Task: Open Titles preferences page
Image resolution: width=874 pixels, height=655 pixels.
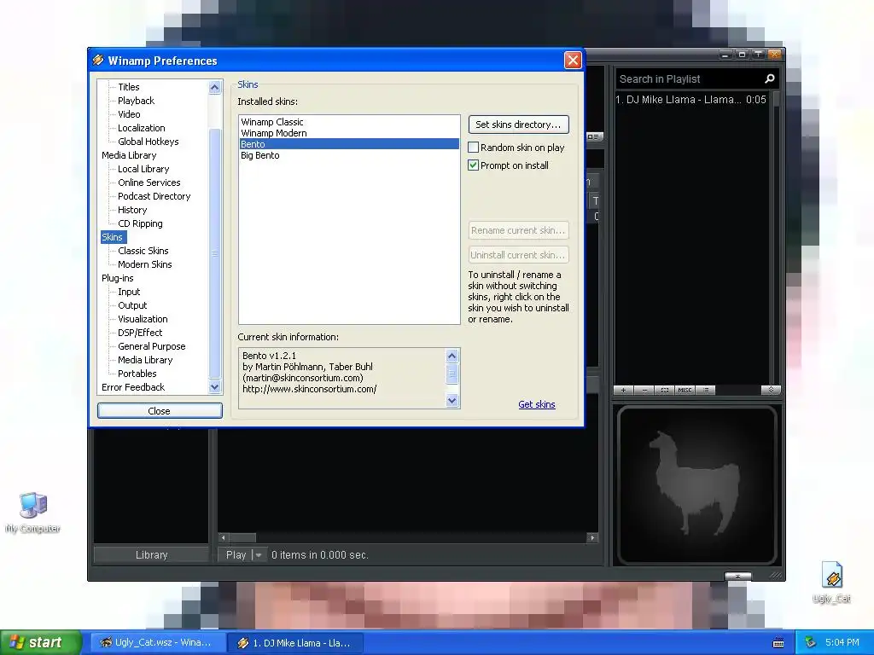Action: [128, 87]
